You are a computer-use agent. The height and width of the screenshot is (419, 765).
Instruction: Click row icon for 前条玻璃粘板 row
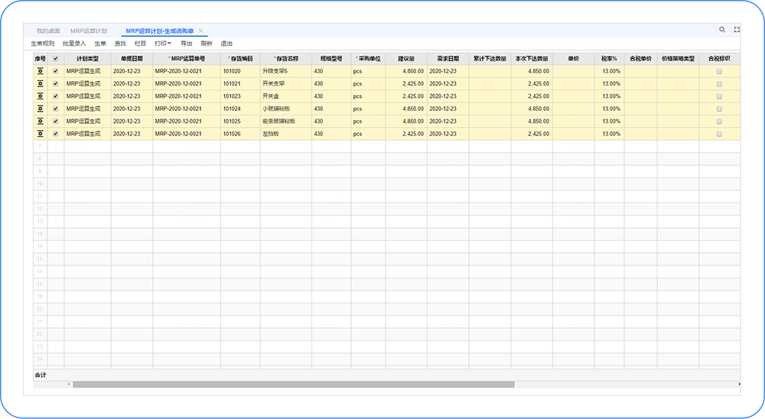click(40, 122)
